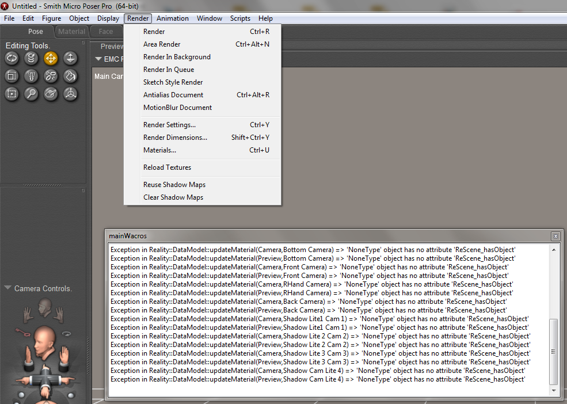Screen dimensions: 567x404
Task: Collapse the Camera Controls panel triangle
Action: (x=7, y=288)
